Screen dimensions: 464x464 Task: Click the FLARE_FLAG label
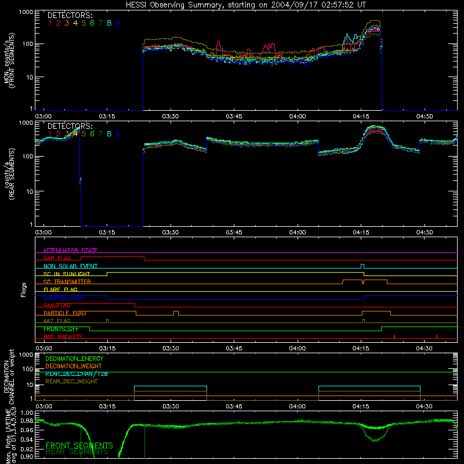(60, 289)
